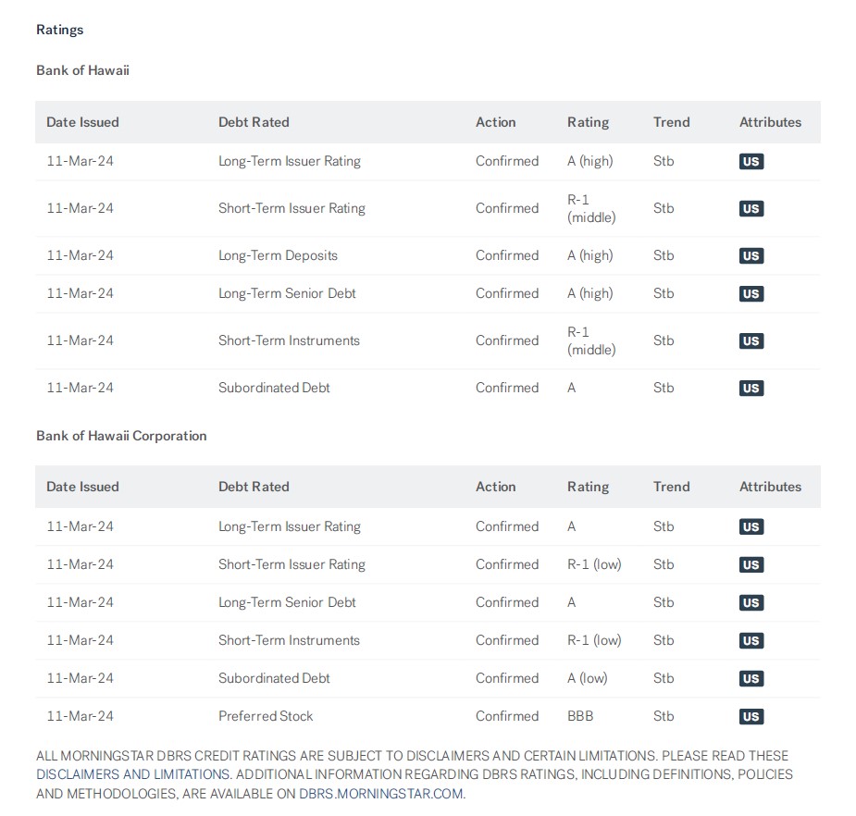Viewport: 856px width, 816px height.
Task: Click the "Bank of Hawaii" heading above upper table
Action: [82, 70]
